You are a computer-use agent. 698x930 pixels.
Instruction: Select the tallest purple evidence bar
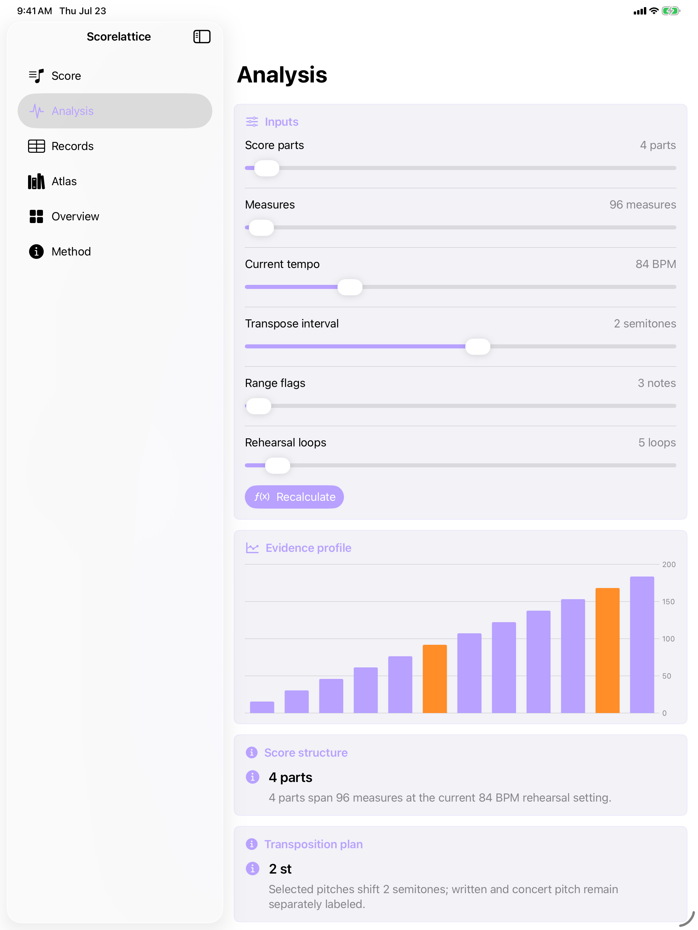click(x=642, y=644)
